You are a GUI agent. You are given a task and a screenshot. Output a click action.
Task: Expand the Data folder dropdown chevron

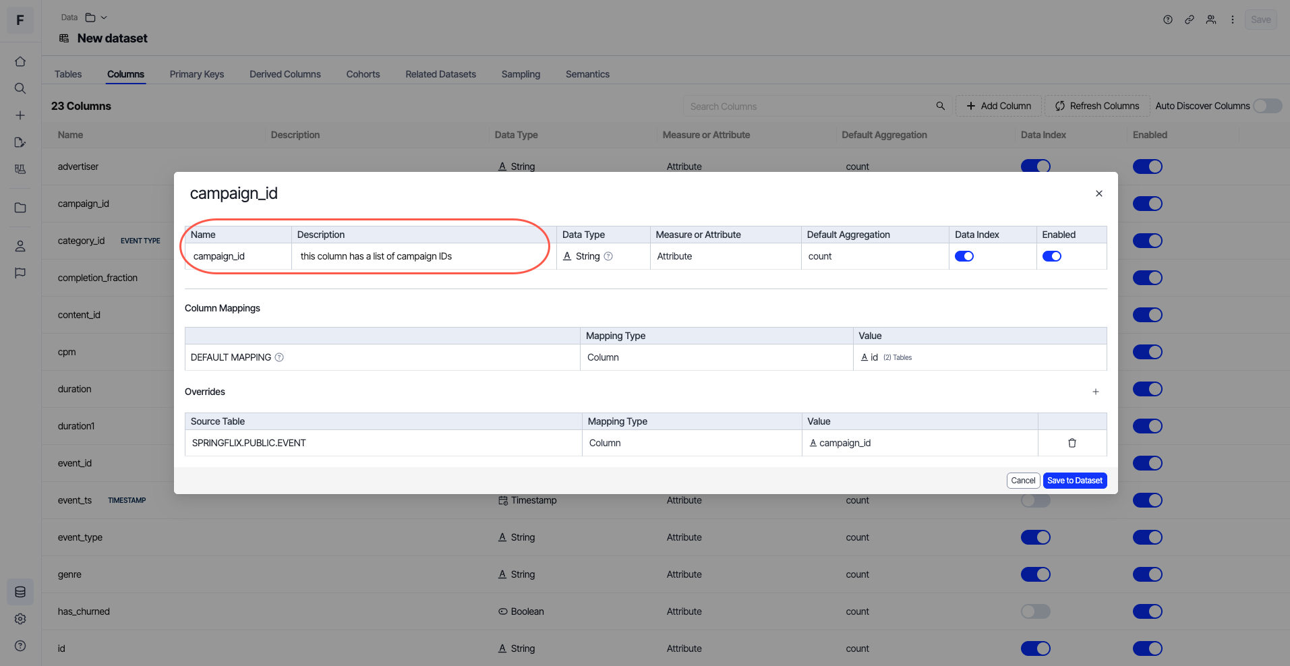pos(104,18)
